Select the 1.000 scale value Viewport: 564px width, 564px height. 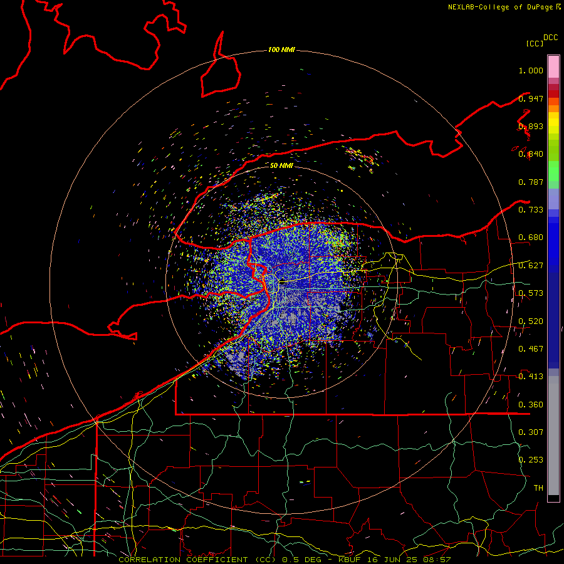tap(531, 70)
